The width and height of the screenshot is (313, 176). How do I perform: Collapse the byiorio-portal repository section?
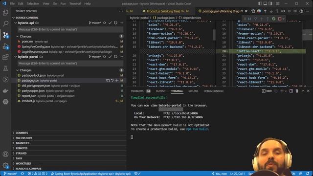16,57
